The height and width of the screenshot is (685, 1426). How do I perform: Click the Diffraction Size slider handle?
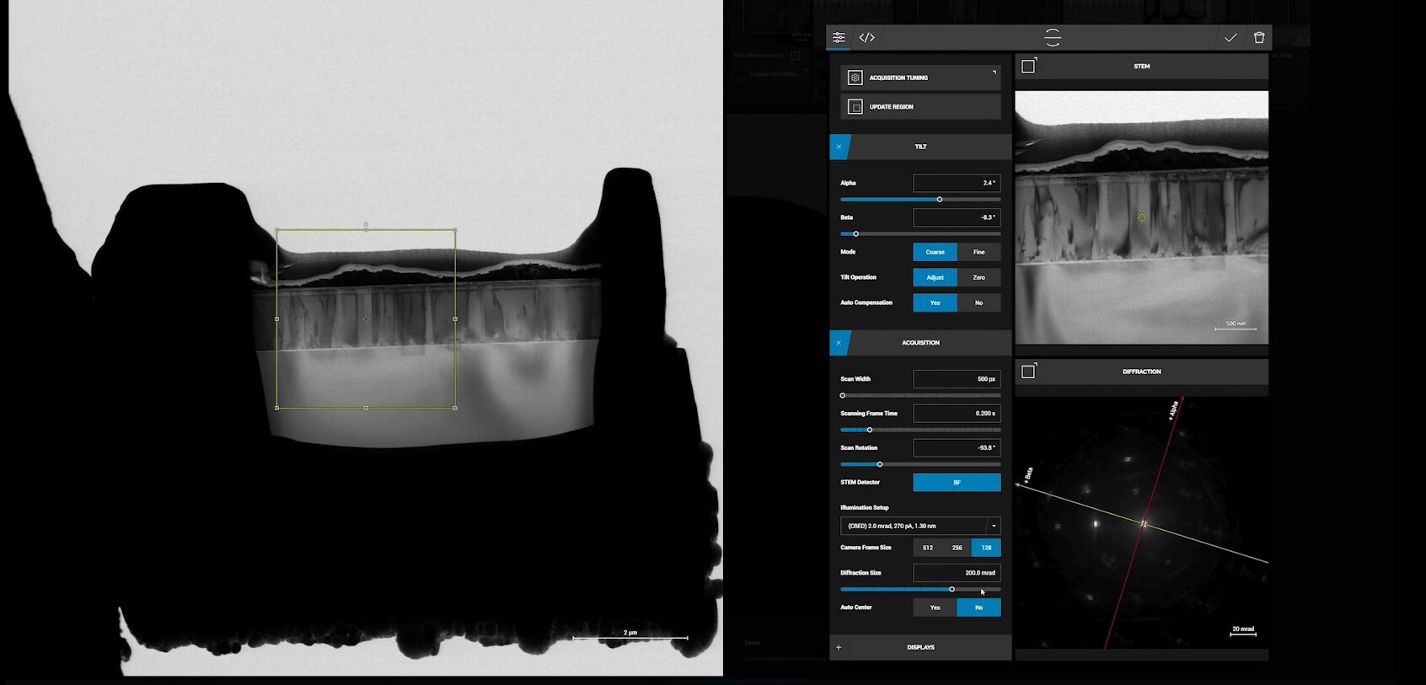(952, 589)
